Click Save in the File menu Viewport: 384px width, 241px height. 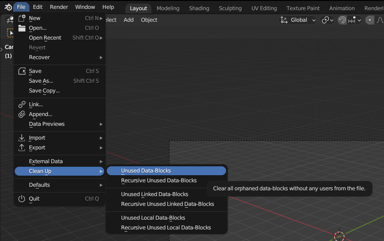pos(35,71)
